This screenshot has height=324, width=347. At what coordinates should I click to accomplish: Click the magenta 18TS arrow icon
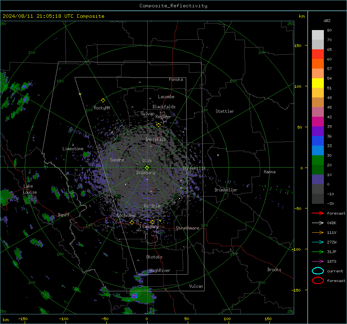click(x=318, y=262)
